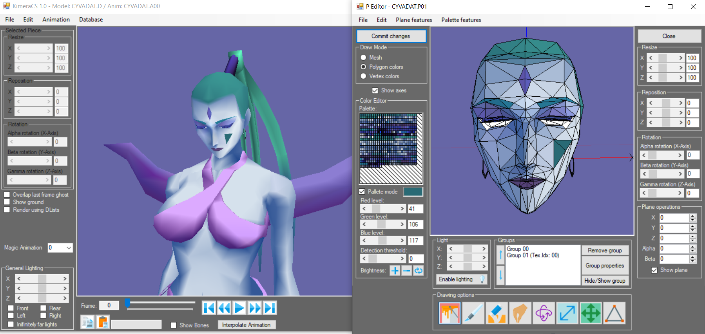Open Group properties
Viewport: 705px width, 334px height.
tap(605, 265)
